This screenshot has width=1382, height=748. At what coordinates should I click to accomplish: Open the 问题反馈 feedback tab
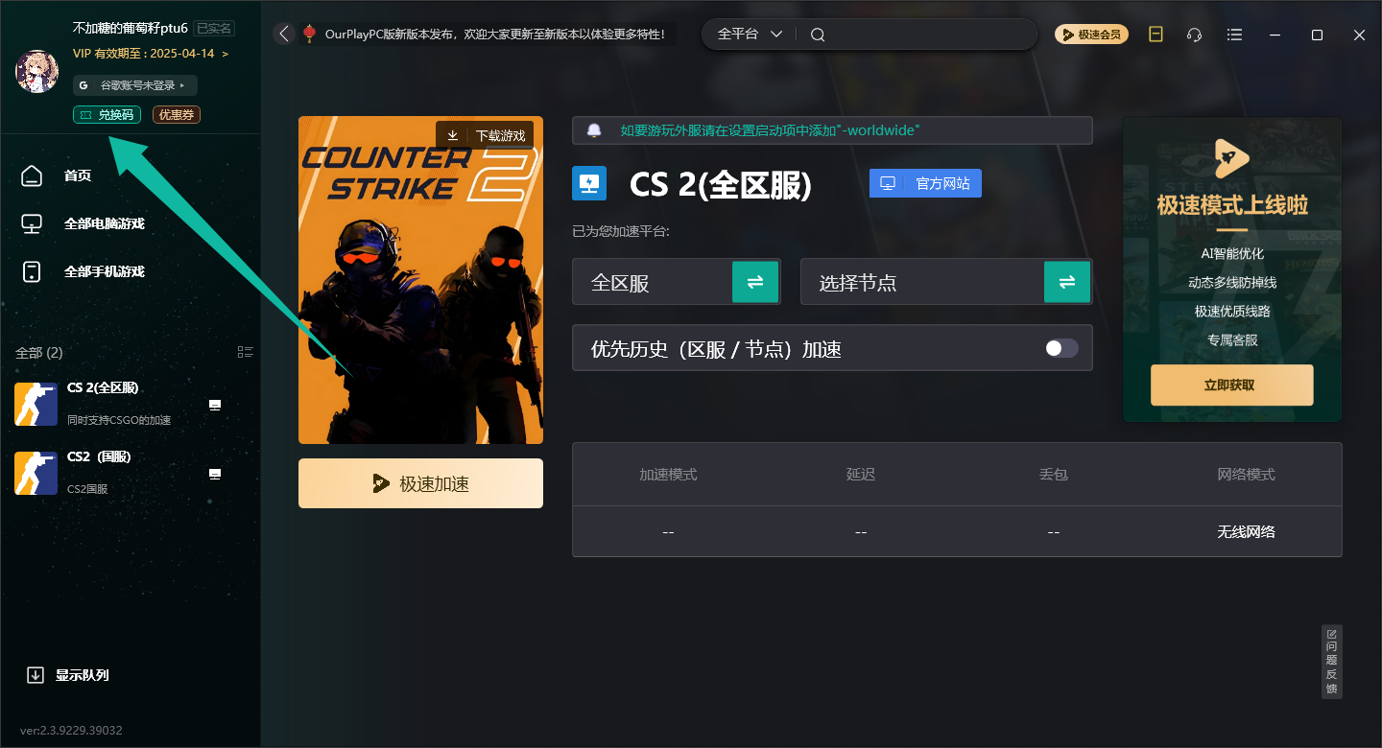click(x=1331, y=662)
